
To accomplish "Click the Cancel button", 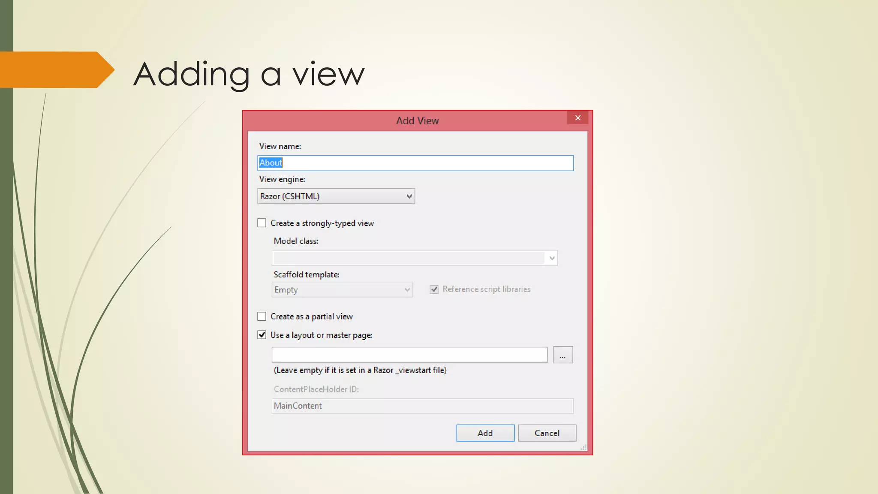I will (547, 433).
